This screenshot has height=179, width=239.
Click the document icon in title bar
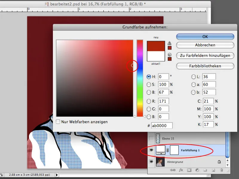point(47,4)
